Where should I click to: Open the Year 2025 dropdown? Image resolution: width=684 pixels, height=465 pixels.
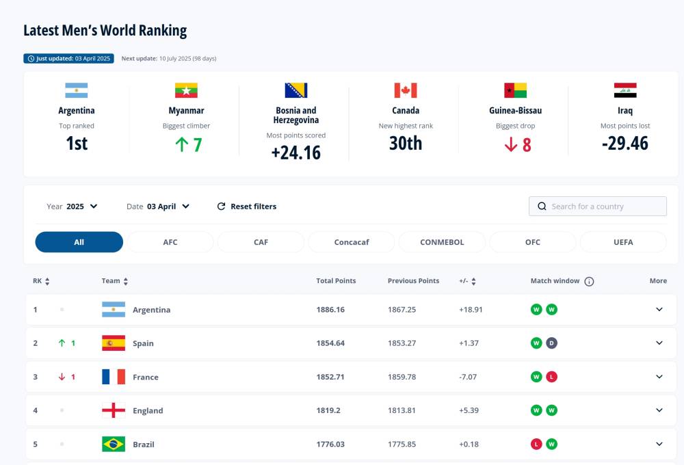73,207
